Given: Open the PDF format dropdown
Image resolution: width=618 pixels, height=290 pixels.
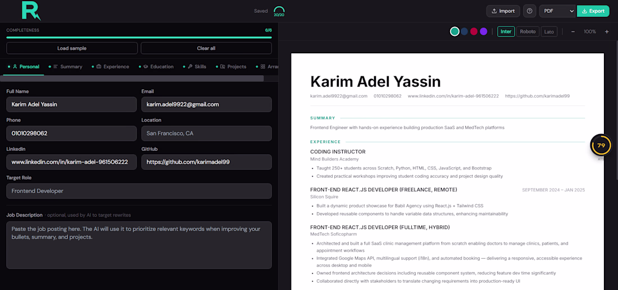Looking at the screenshot, I should (x=558, y=11).
